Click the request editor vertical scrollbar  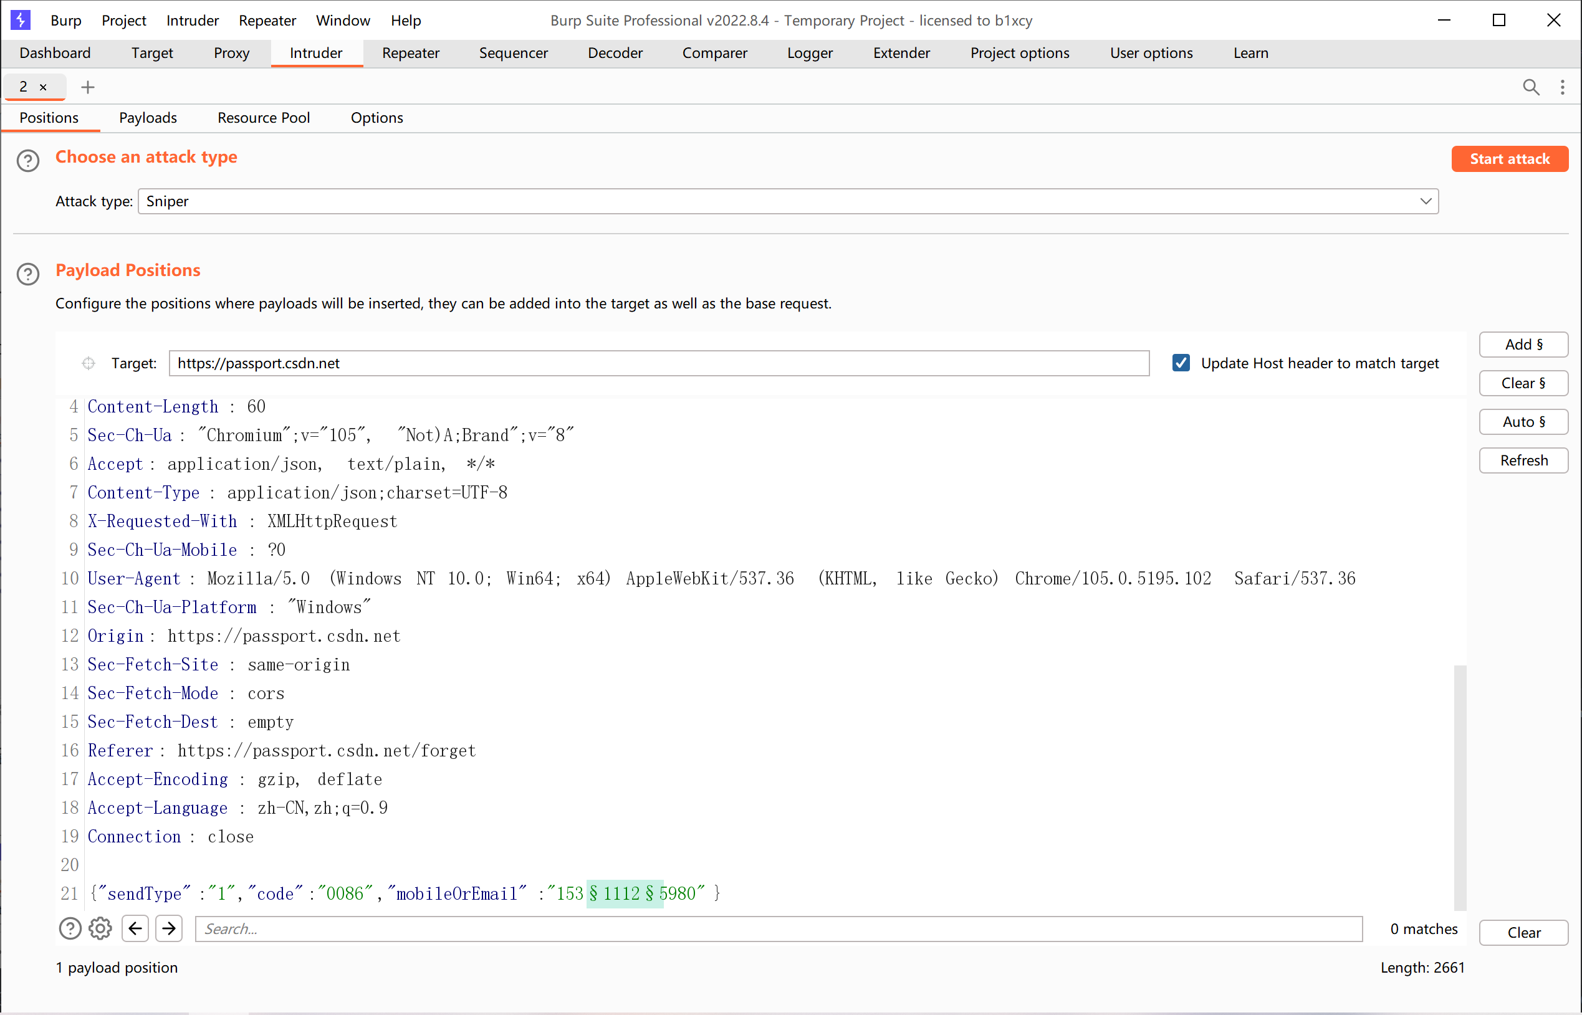pyautogui.click(x=1460, y=788)
